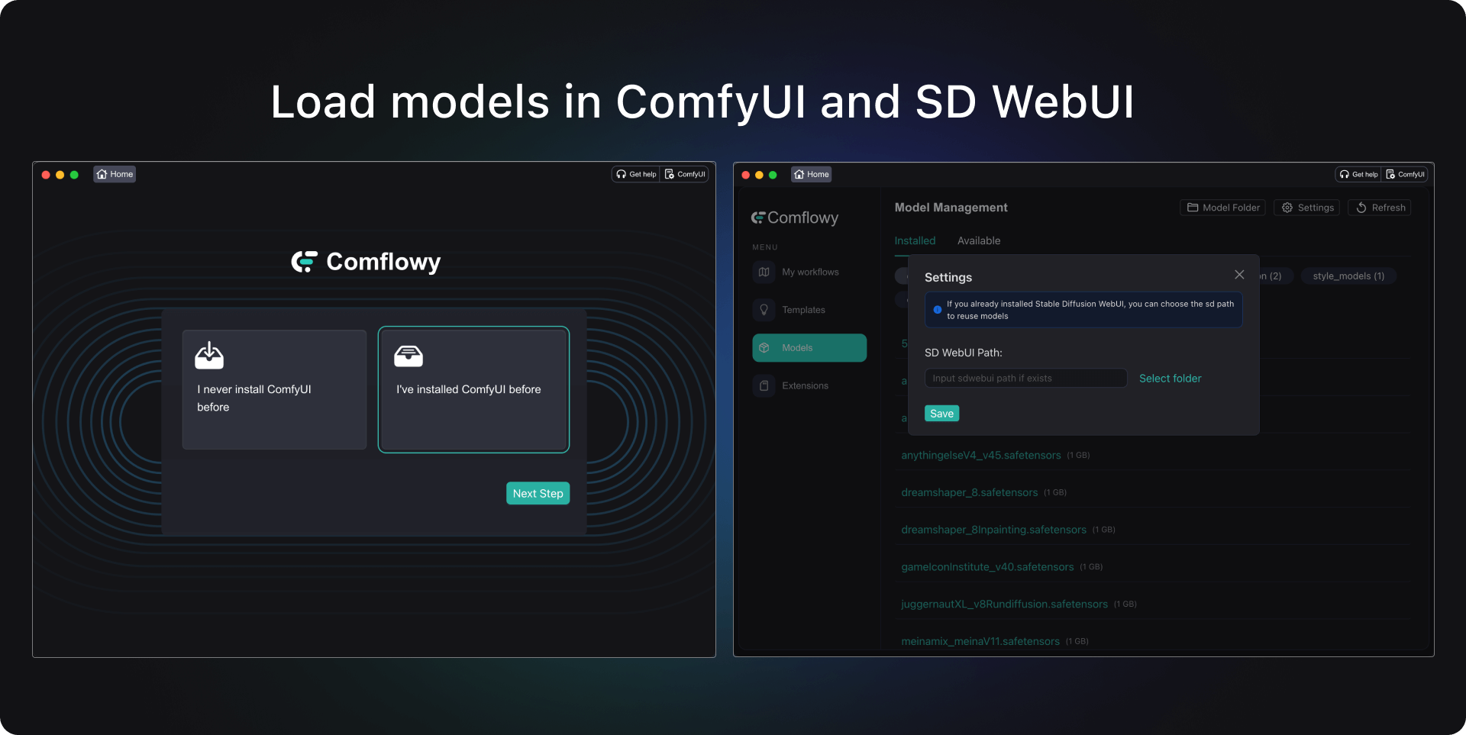Viewport: 1466px width, 735px height.
Task: Open ComfyUI button in right window toolbar
Action: pos(1406,174)
